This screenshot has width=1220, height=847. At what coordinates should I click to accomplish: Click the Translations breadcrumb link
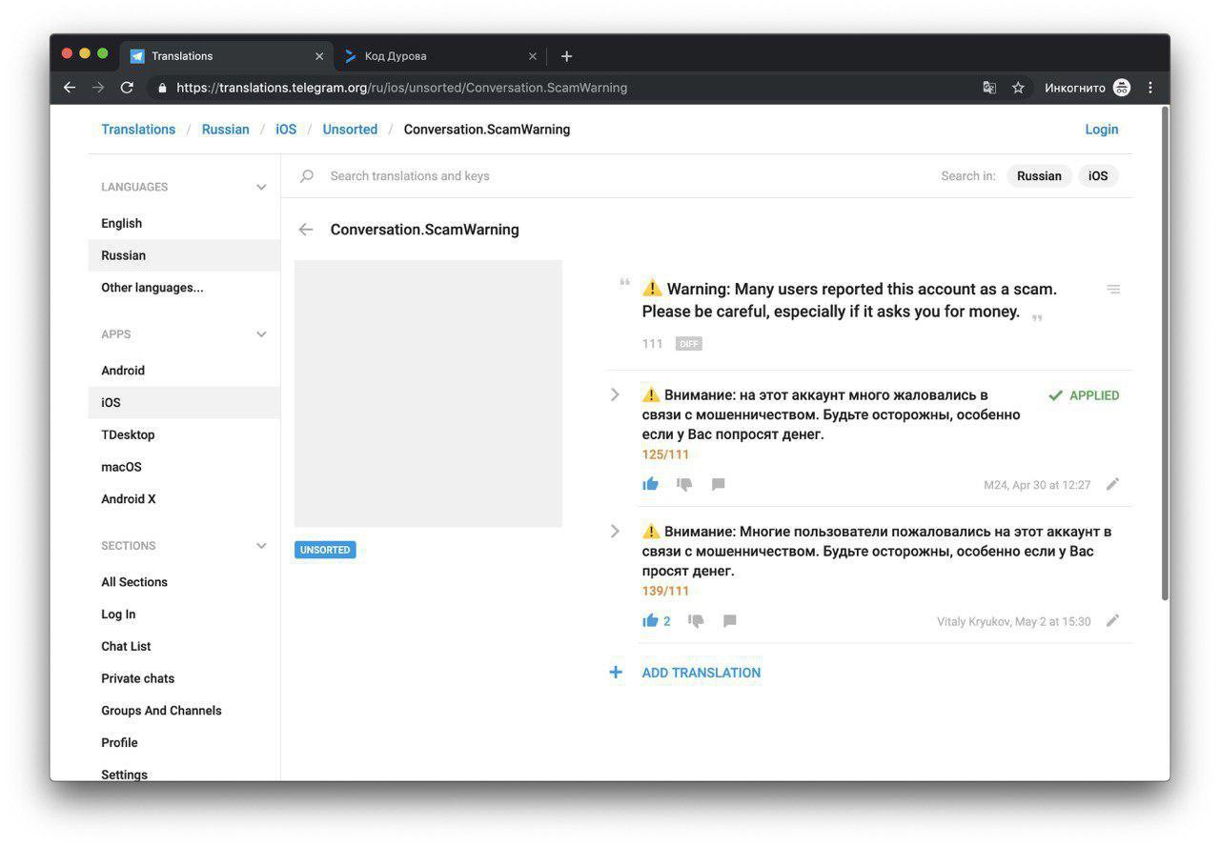[138, 130]
